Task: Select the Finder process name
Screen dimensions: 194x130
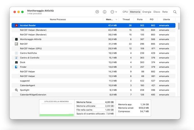Action: point(23,67)
